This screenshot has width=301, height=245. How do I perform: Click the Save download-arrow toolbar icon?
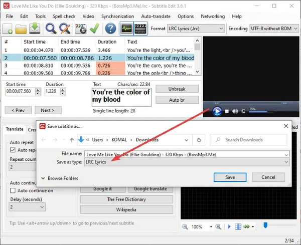click(35, 29)
